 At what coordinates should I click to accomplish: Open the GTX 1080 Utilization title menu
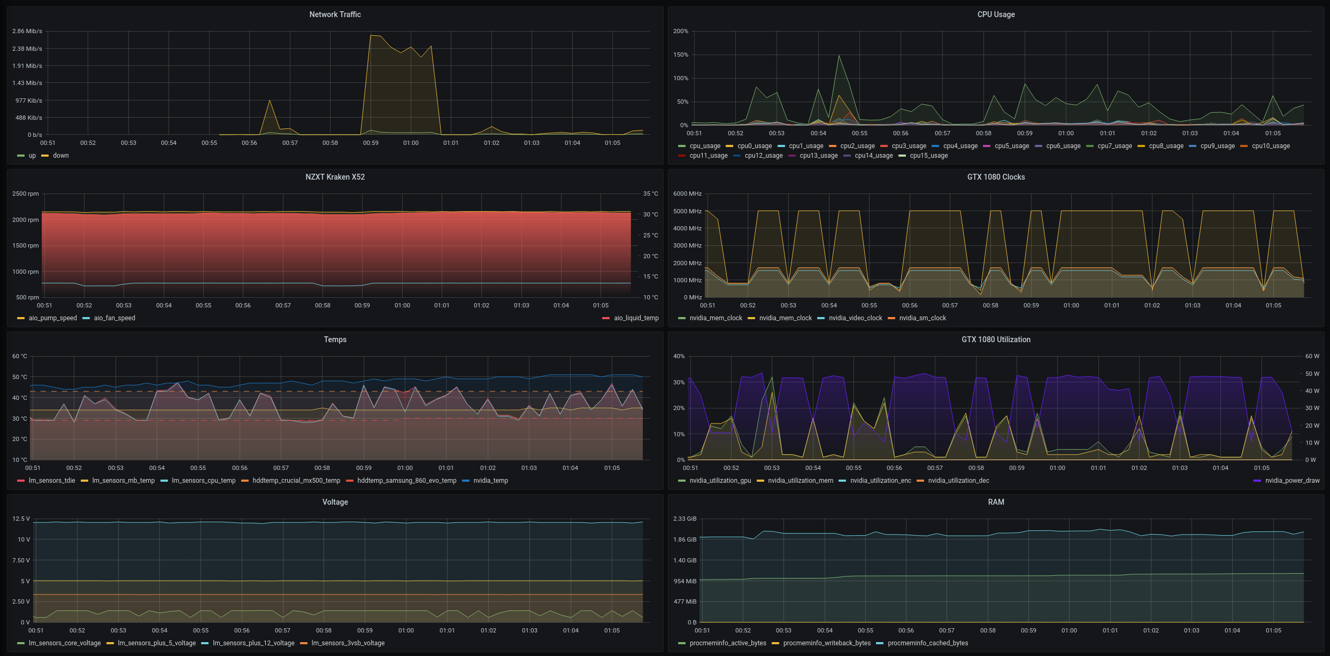pyautogui.click(x=996, y=339)
